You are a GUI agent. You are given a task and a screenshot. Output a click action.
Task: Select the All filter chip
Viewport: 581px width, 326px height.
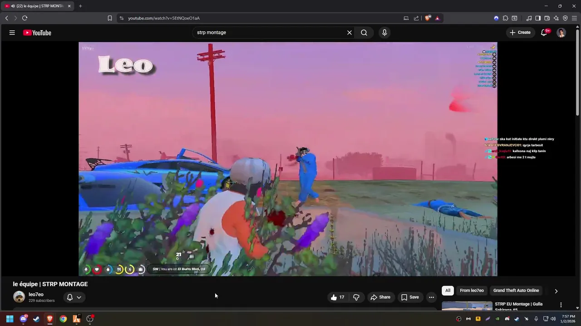[x=448, y=291]
